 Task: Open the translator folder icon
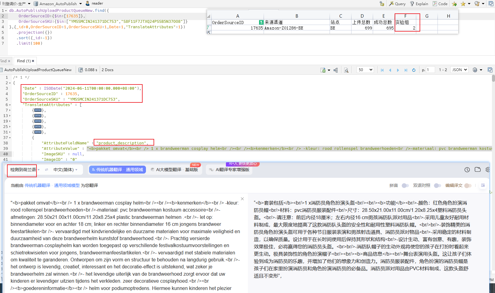pos(478,170)
